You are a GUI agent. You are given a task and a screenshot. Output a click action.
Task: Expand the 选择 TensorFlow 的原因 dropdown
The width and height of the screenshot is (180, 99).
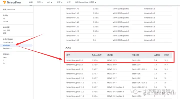(85, 2)
